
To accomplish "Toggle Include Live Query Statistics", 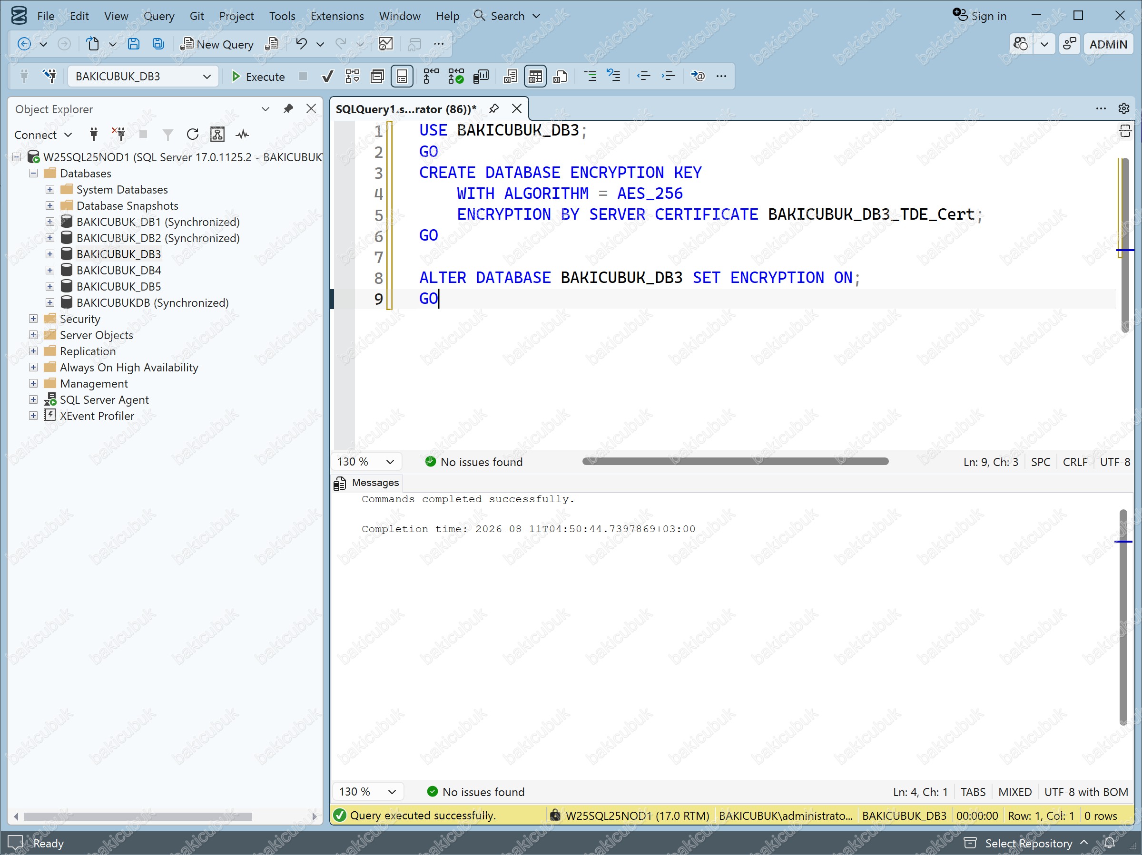I will point(456,77).
